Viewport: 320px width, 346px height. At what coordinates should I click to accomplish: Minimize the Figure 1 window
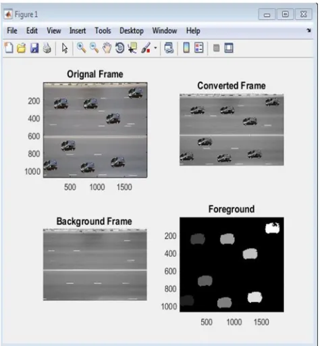(x=267, y=14)
